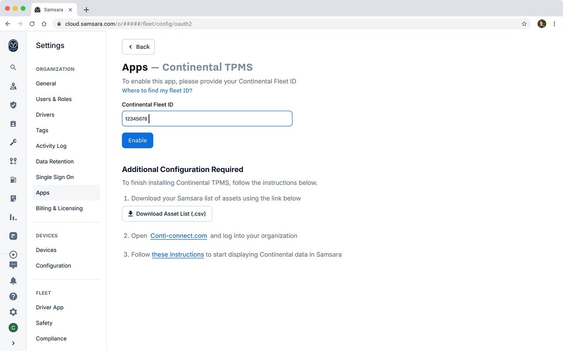The image size is (563, 351).
Task: Click the ORGANIZATION section label
Action: coord(55,69)
